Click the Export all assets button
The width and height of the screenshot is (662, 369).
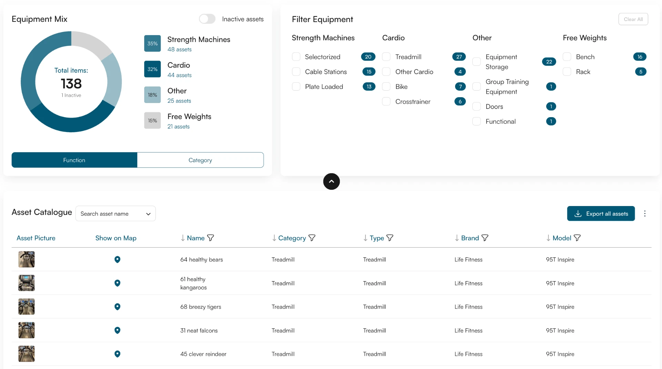point(601,214)
